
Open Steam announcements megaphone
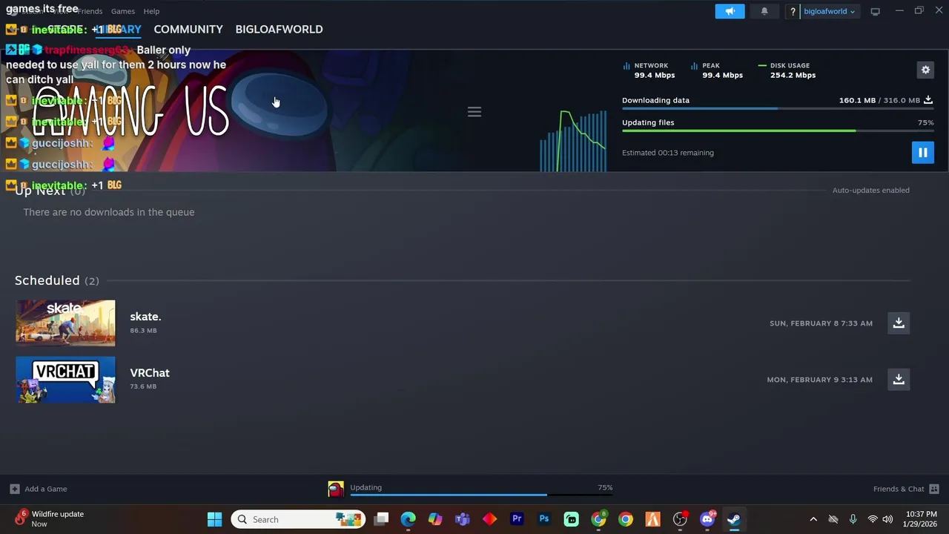click(730, 11)
